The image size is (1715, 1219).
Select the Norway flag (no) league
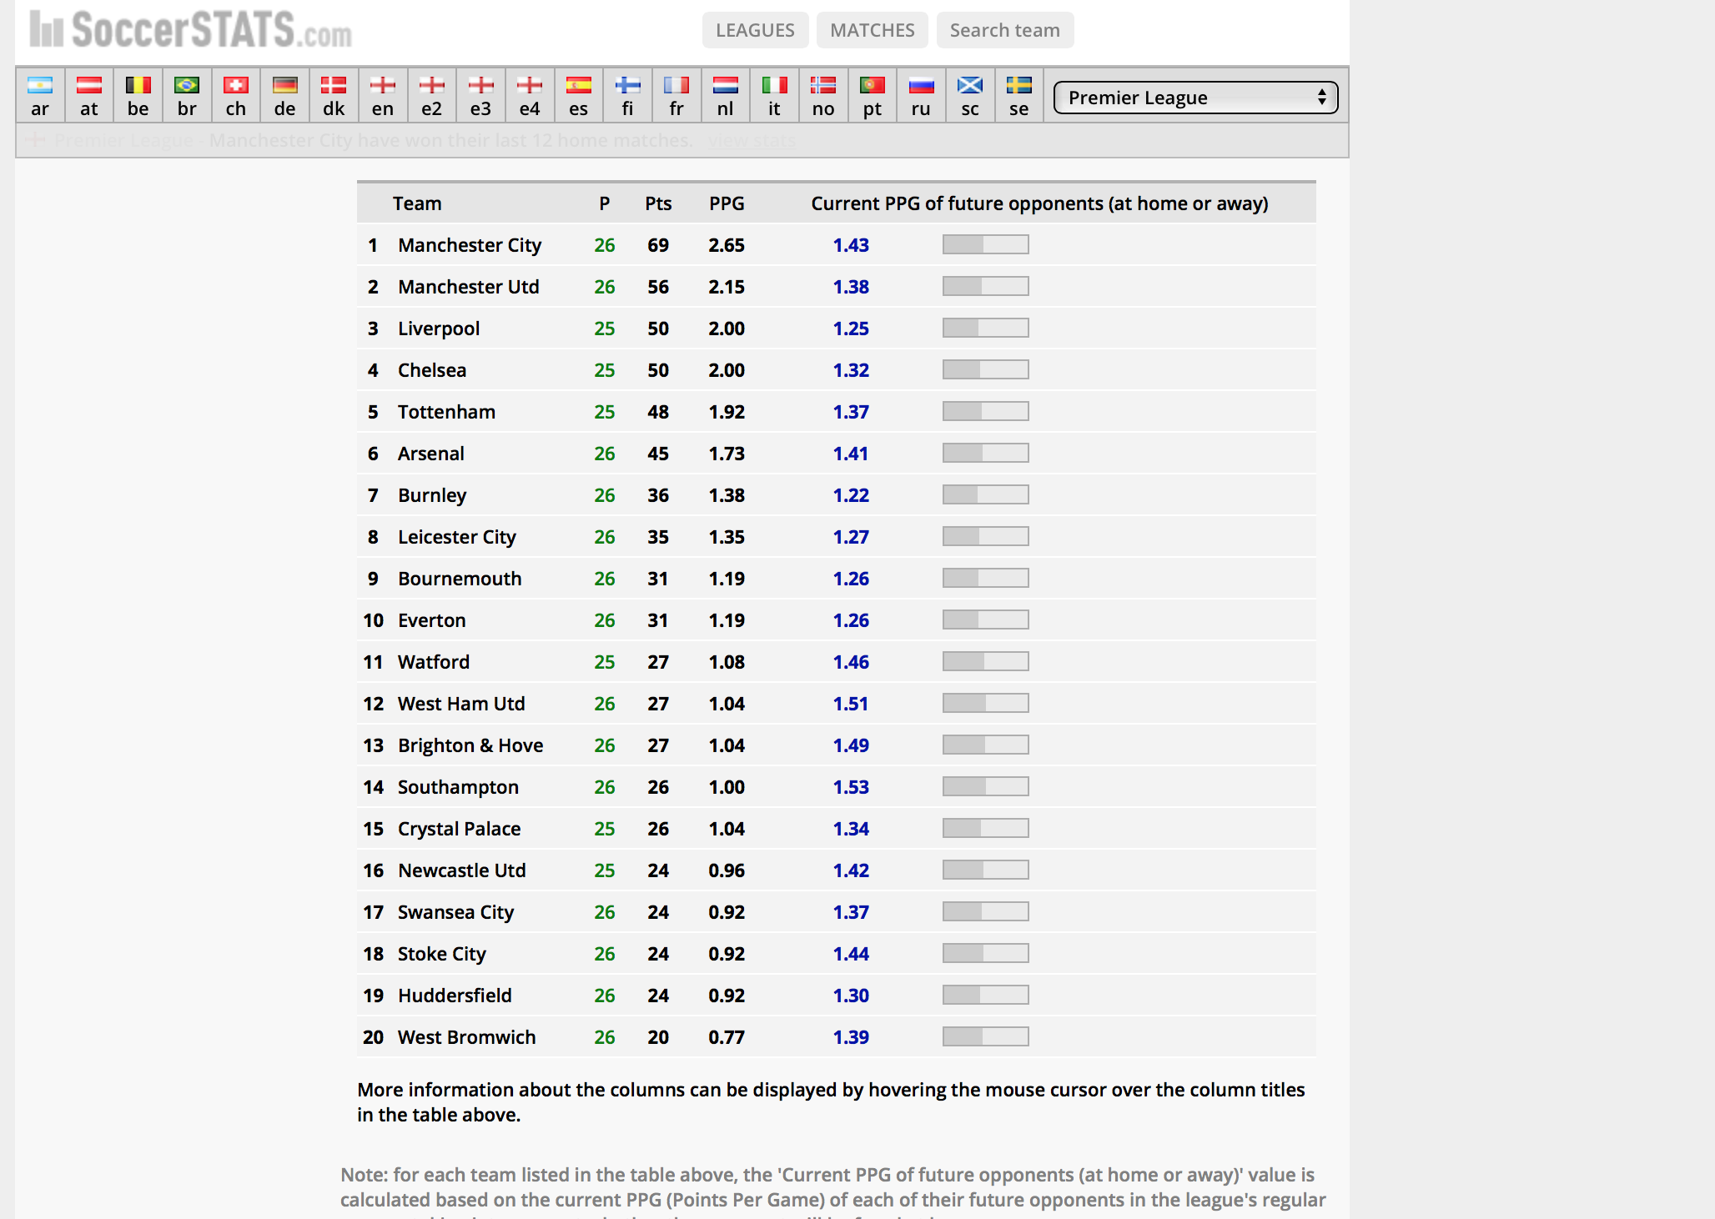coord(823,96)
